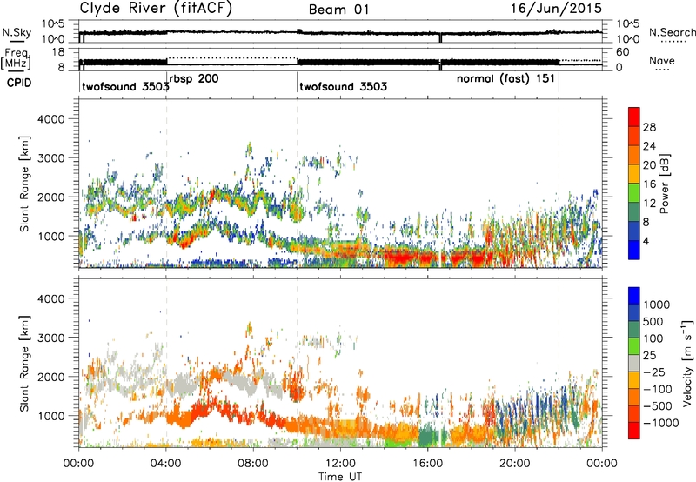Click the '12:00' time axis label

[340, 464]
